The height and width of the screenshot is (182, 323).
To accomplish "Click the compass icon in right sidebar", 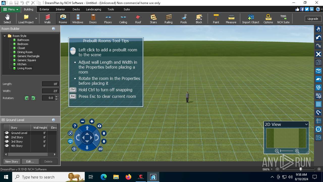I will [318, 129].
